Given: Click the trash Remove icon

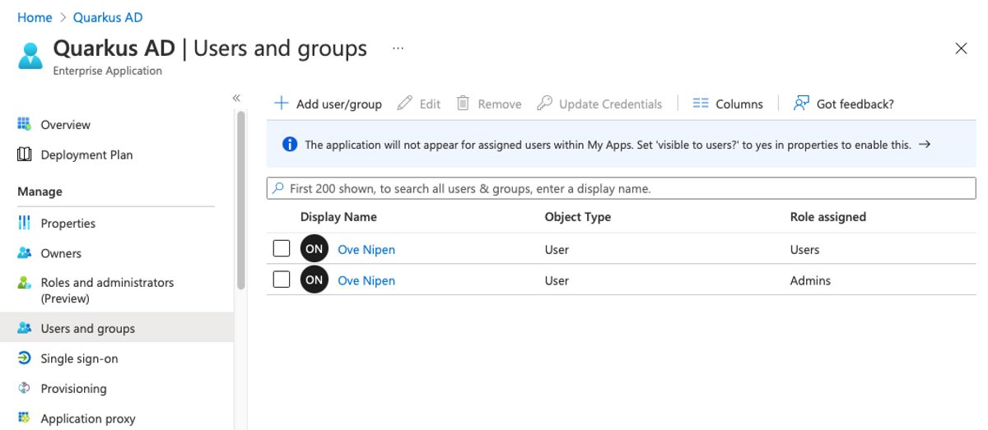Looking at the screenshot, I should pyautogui.click(x=464, y=103).
